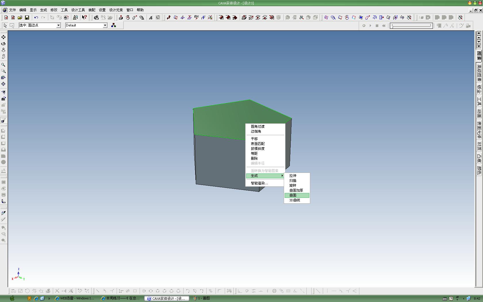Switch to 'WEB迅雷 - Windows I...' taskbar window
Image resolution: width=483 pixels, height=302 pixels.
pyautogui.click(x=75, y=299)
